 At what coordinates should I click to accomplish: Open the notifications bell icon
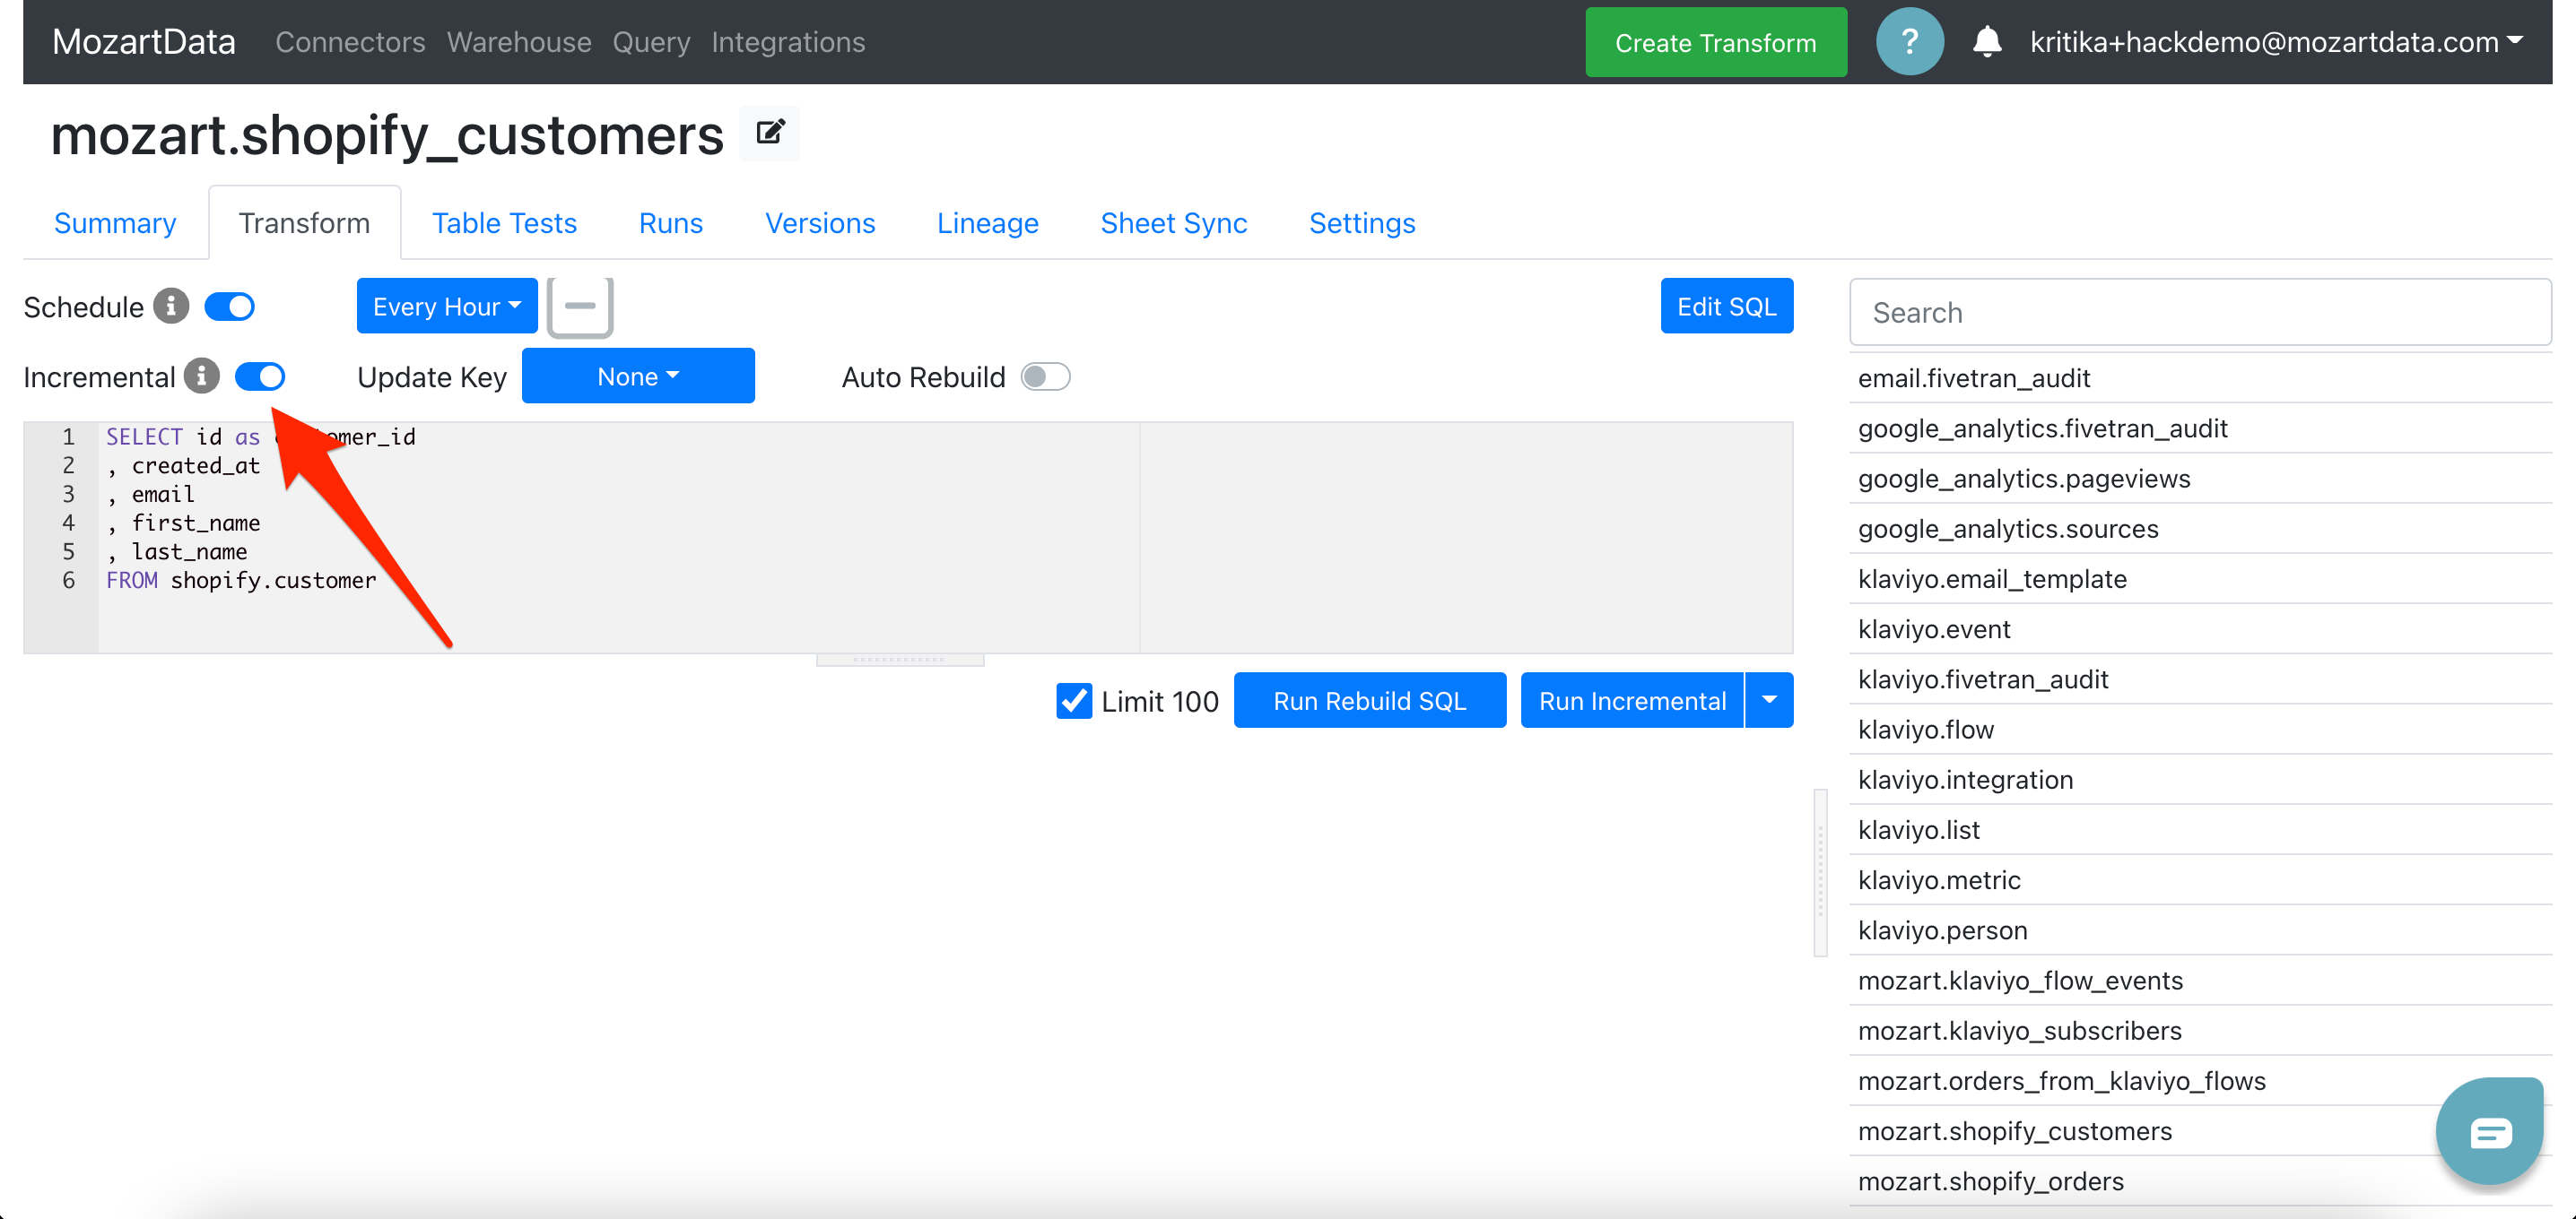tap(1987, 42)
